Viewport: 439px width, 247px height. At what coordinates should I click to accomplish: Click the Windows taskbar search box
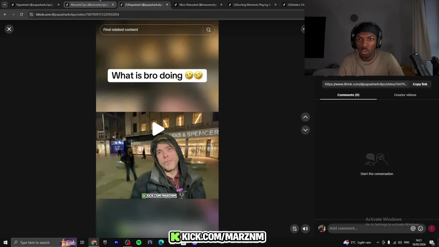(x=44, y=243)
